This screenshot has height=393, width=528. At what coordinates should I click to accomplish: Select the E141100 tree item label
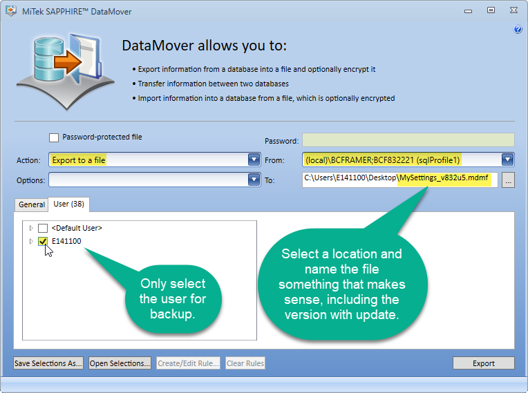(x=66, y=241)
